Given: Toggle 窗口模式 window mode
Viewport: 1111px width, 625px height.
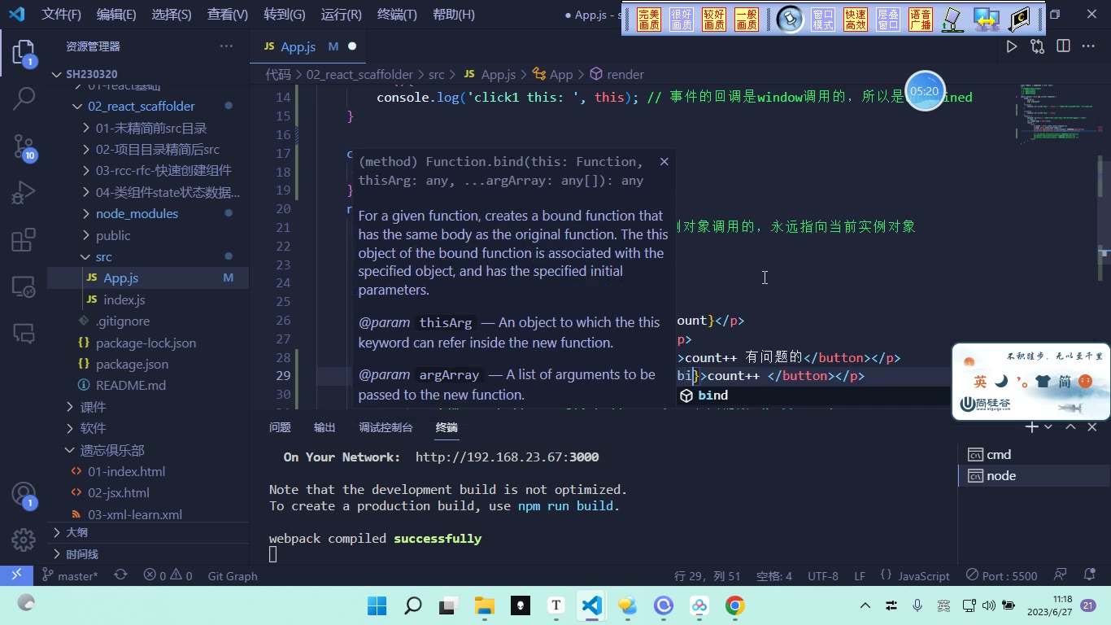Looking at the screenshot, I should [823, 20].
